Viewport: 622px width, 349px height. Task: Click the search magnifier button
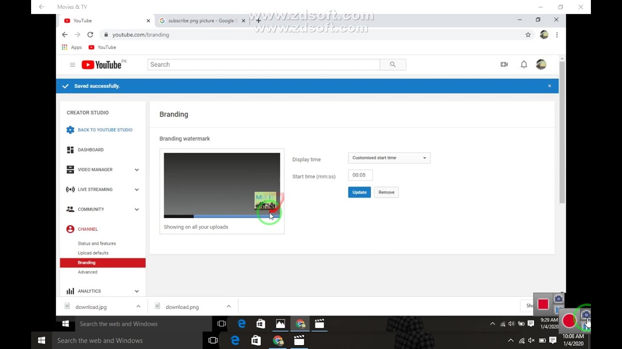coord(393,64)
